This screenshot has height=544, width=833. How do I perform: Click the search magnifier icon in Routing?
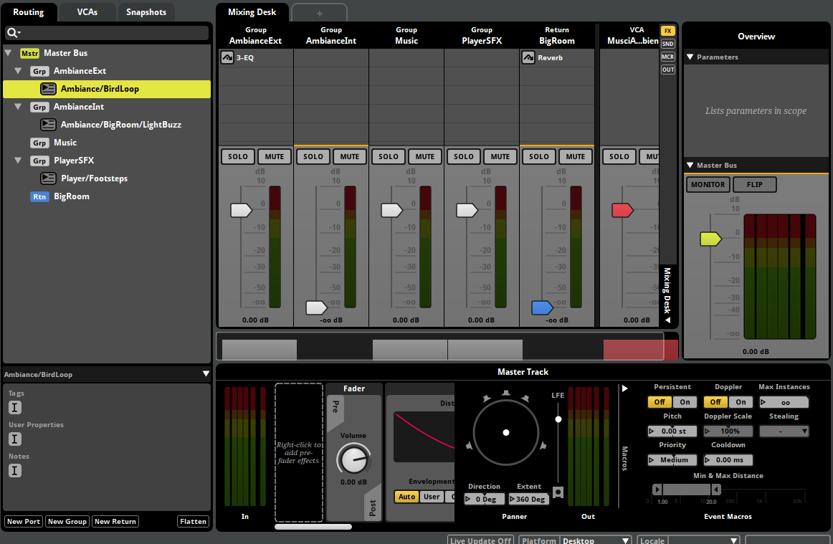click(12, 33)
